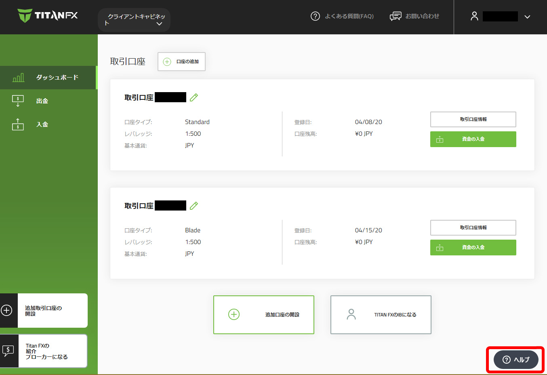Edit the Blade account name pencil icon

tap(194, 206)
